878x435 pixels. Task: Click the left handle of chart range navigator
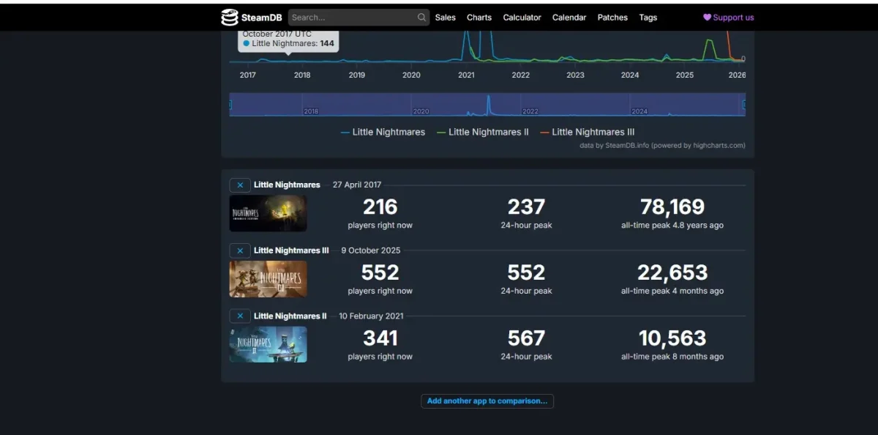(x=230, y=105)
